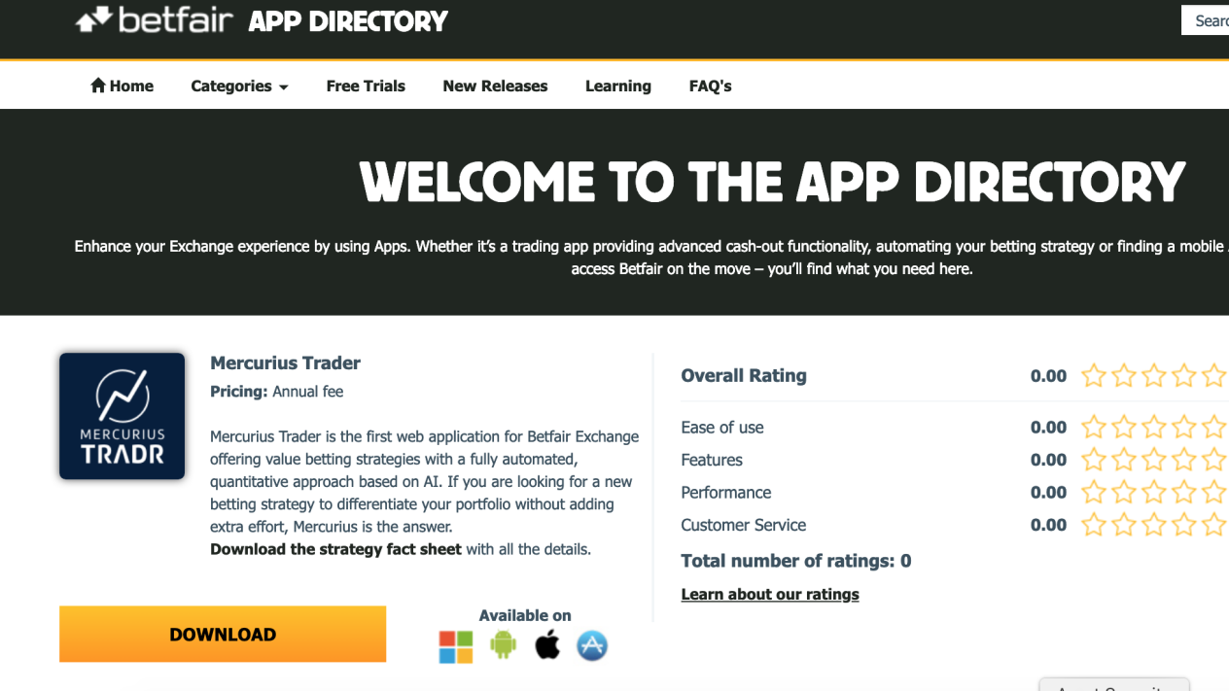Viewport: 1229px width, 691px height.
Task: Click the APP DIRECTORY header title
Action: (x=348, y=20)
